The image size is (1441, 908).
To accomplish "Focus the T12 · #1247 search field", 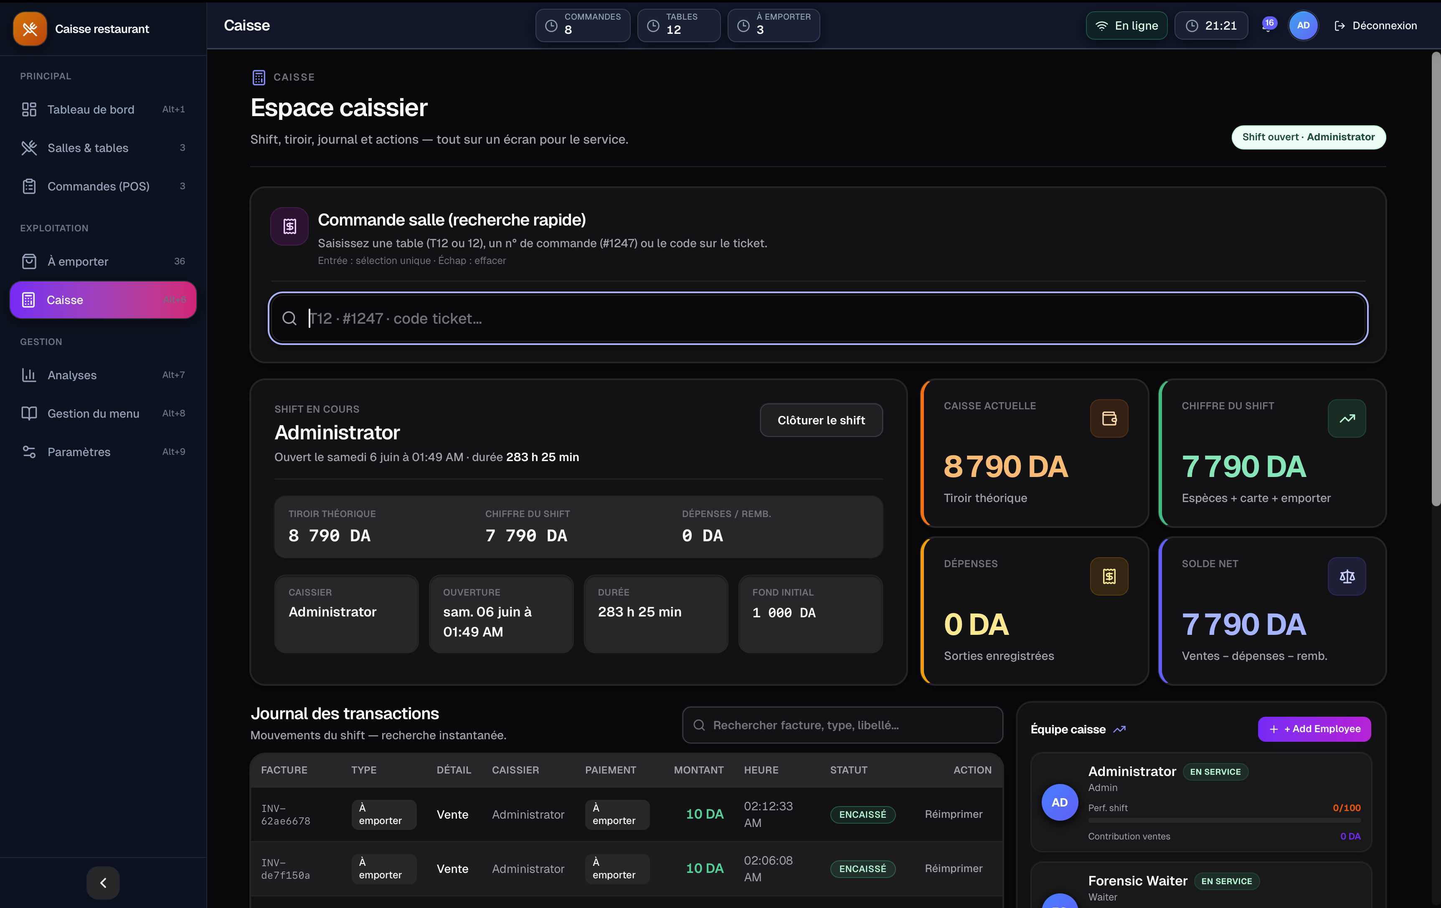I will (818, 318).
